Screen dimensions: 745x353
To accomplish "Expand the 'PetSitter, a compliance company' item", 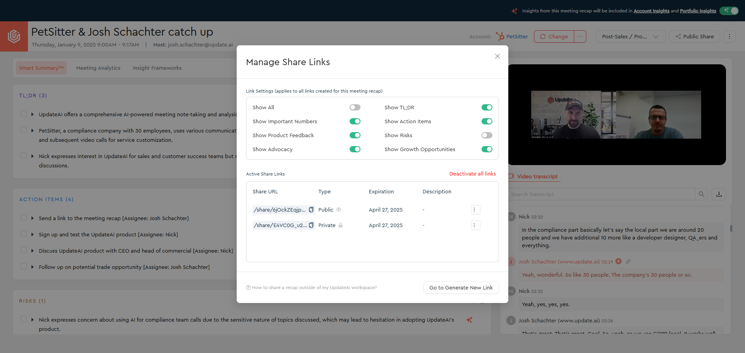I will [x=33, y=131].
